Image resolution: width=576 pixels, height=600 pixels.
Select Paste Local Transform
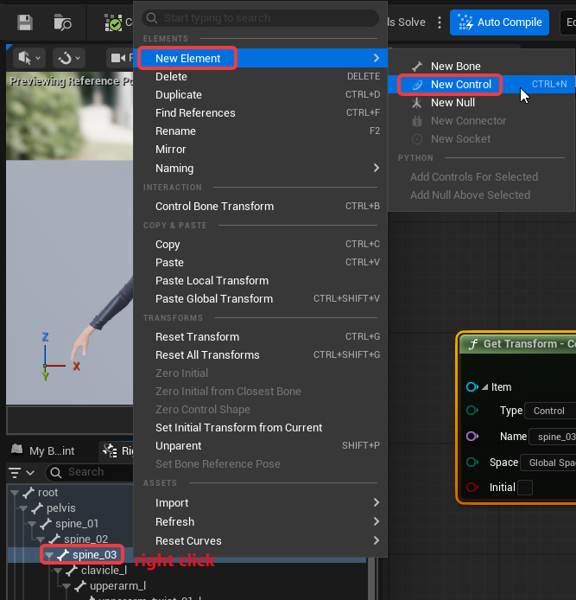[260, 280]
